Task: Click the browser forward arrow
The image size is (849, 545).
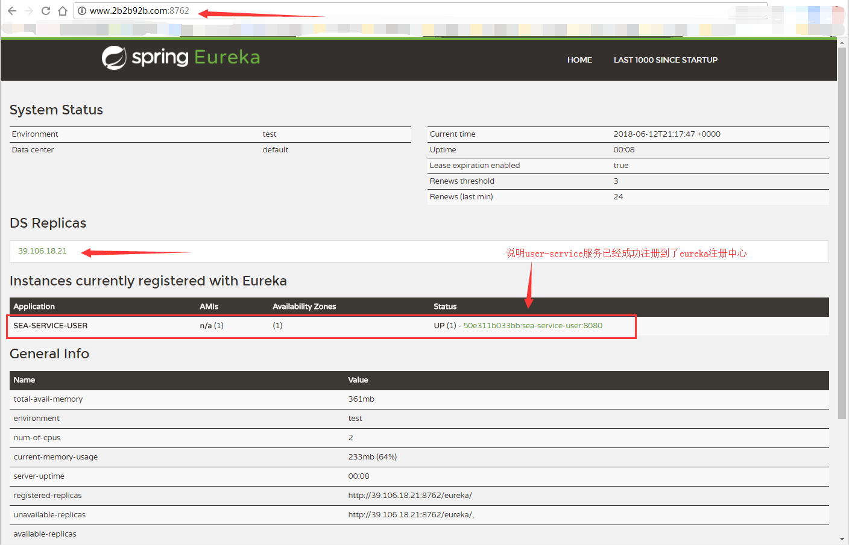Action: tap(28, 11)
